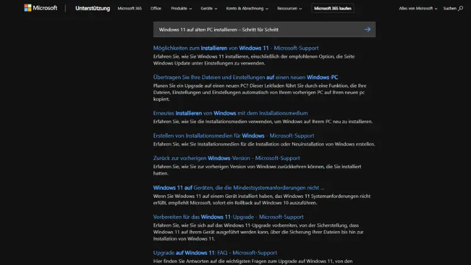Open result Übertragen Sie Ihre Dateien und Einstellungen
This screenshot has width=471, height=265.
tap(246, 77)
